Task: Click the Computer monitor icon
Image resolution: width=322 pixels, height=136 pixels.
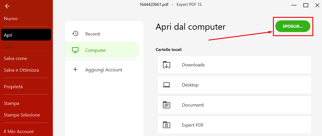Action: point(75,50)
